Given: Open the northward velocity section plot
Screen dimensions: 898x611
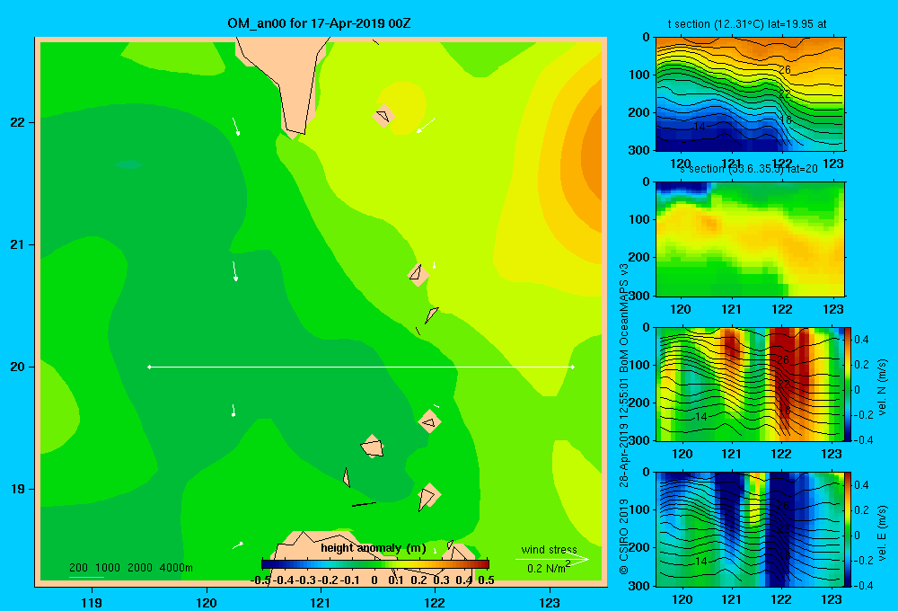Looking at the screenshot, I should pyautogui.click(x=750, y=384).
